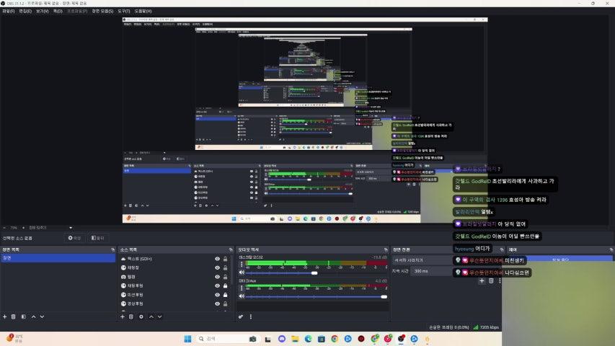Remove the selected scene with the trash icon
The height and width of the screenshot is (346, 615).
pyautogui.click(x=13, y=316)
